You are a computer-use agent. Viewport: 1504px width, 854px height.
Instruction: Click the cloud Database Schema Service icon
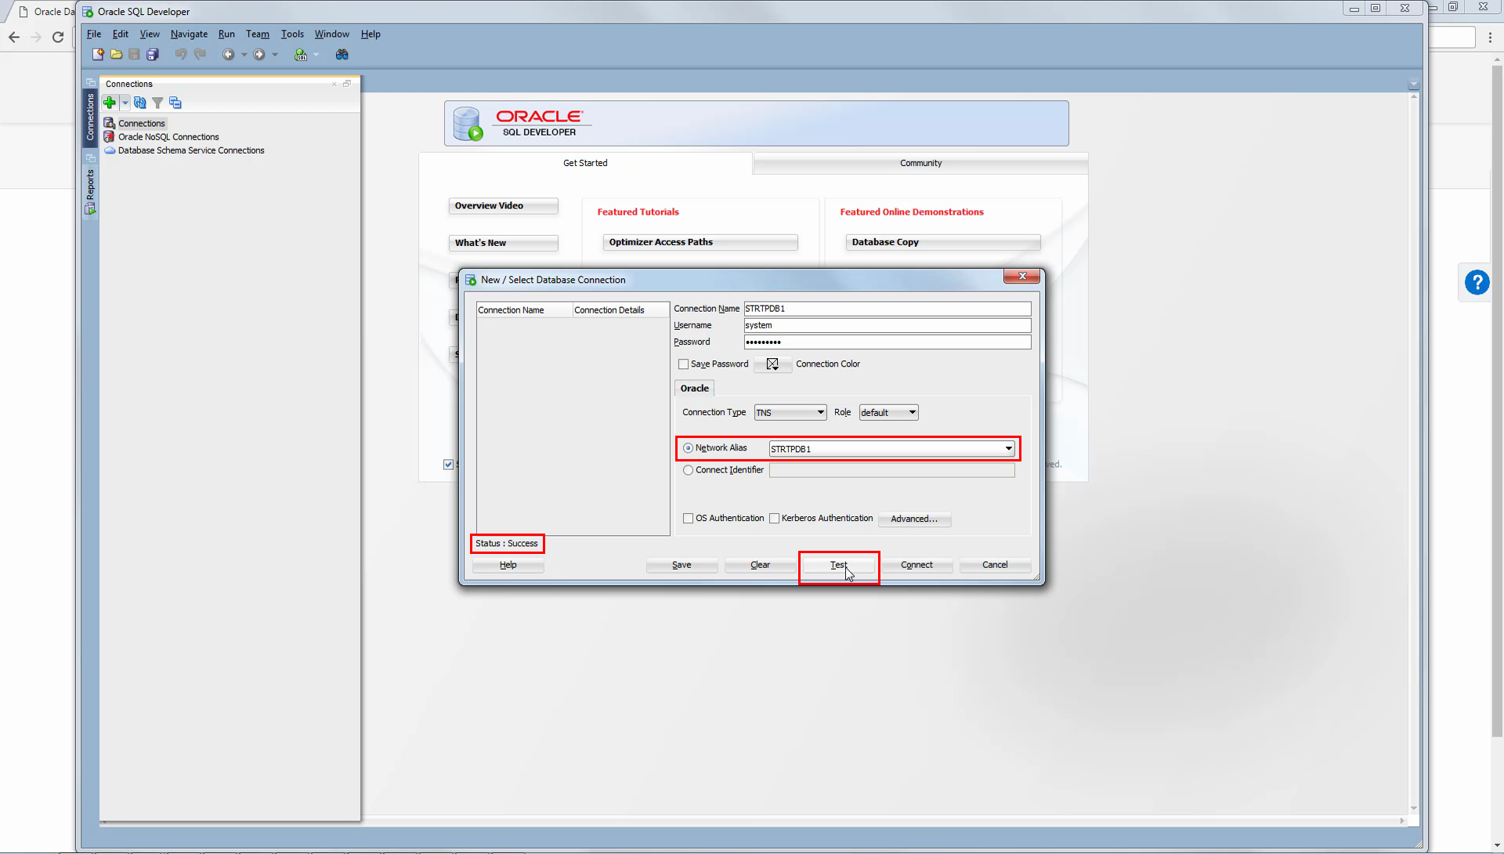(x=110, y=150)
